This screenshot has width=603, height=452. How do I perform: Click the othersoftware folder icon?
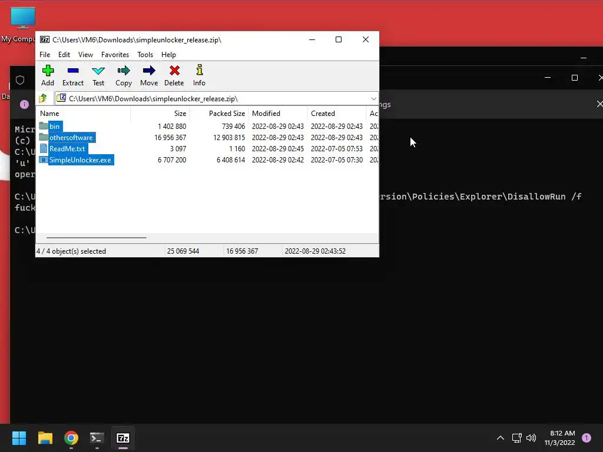click(x=44, y=137)
